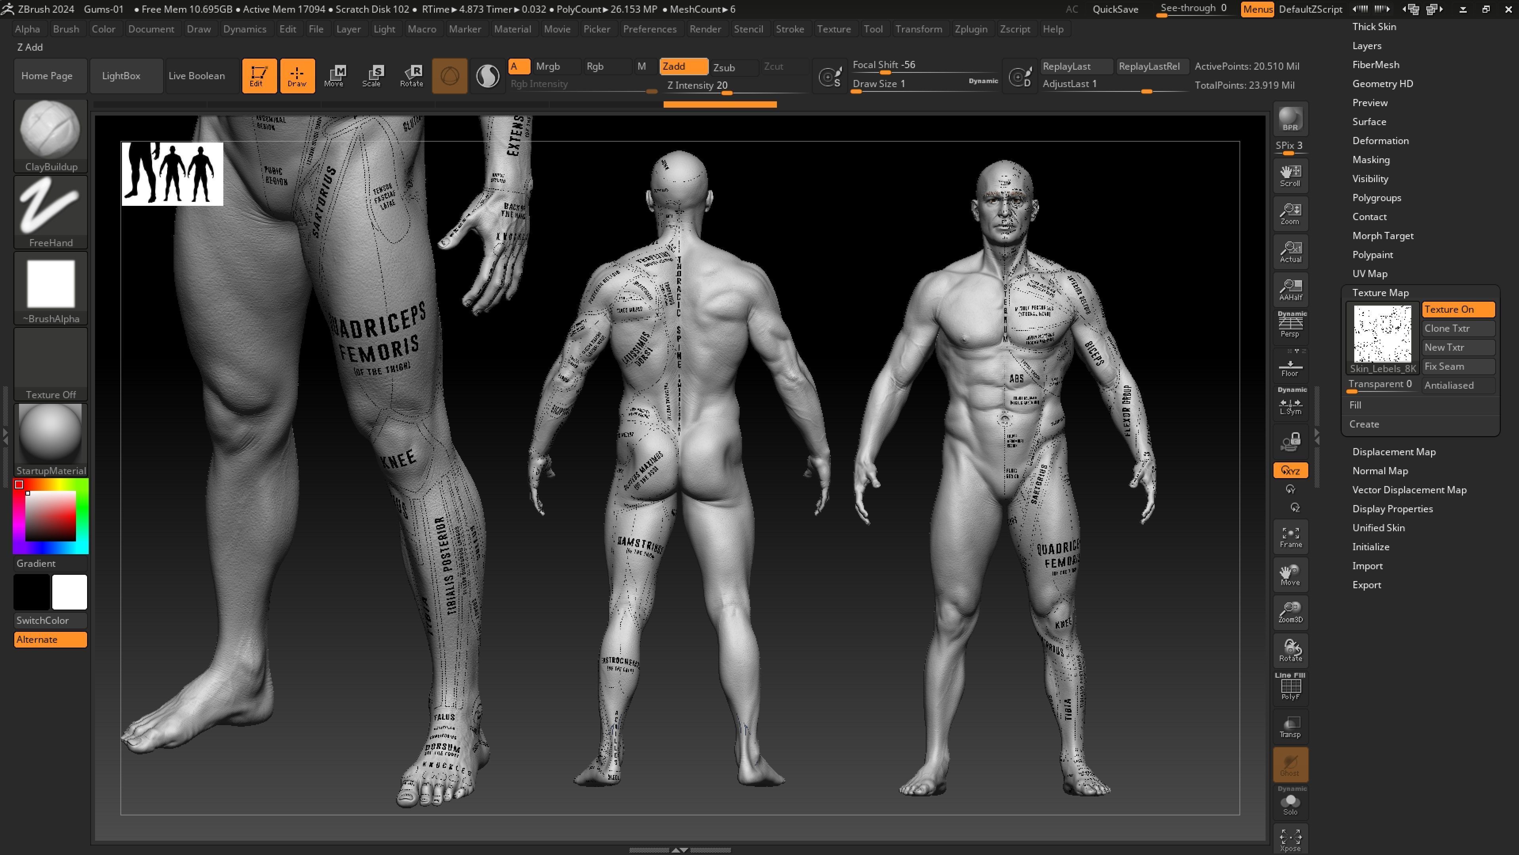Screen dimensions: 1519x855
Task: Select the Scroll document icon
Action: tap(1290, 175)
